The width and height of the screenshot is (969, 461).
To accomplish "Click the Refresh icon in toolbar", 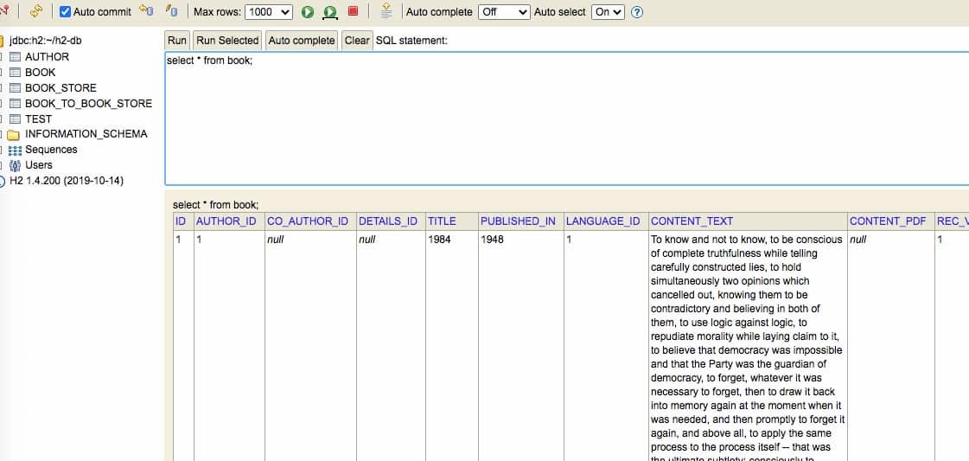I will [36, 11].
